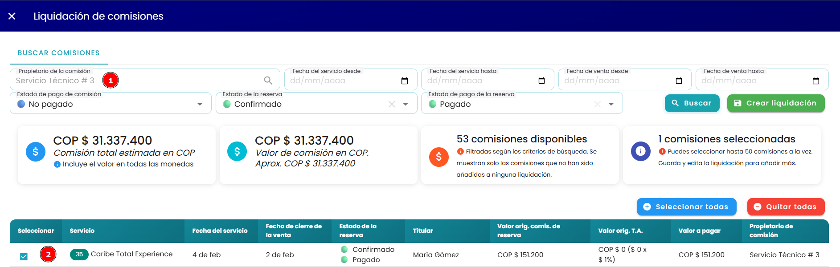Clear the Confirmado reservation status filter
The image size is (840, 267).
point(392,104)
